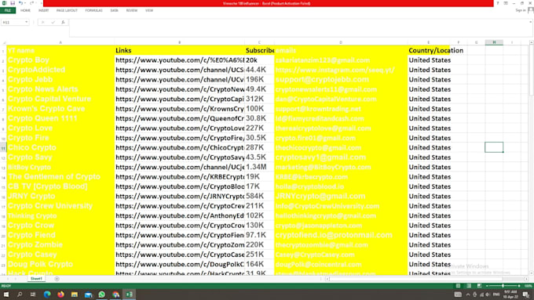Click the 1.34M subscriber cell
534x300 pixels.
(259, 167)
